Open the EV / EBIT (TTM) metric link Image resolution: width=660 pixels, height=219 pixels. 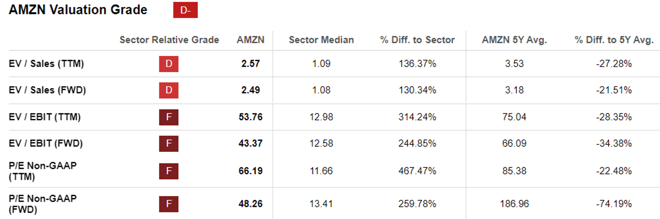click(x=45, y=117)
